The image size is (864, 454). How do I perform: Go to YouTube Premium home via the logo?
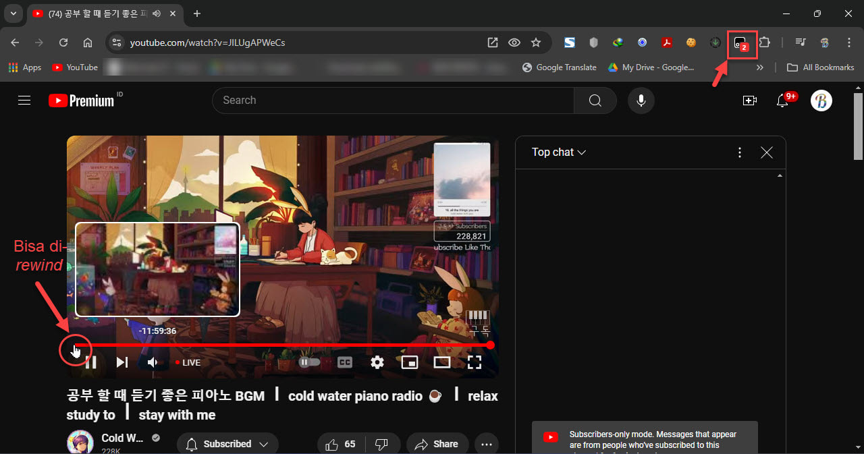click(81, 101)
